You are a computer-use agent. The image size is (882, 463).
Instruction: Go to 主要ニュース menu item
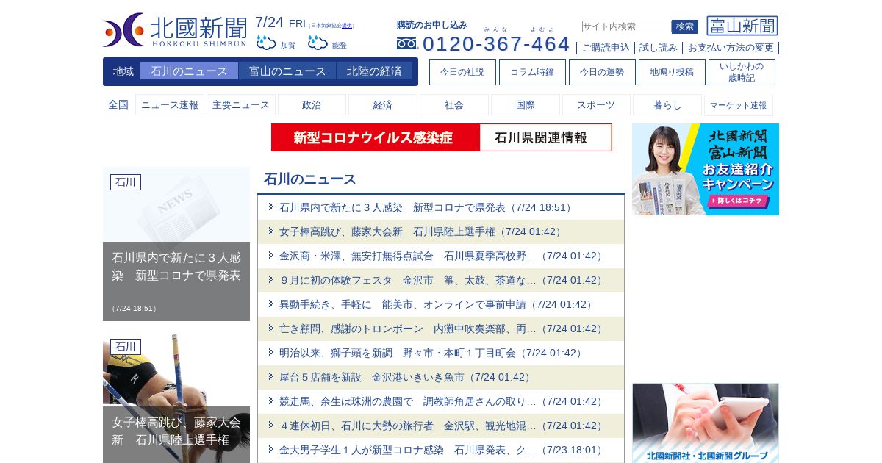(241, 105)
